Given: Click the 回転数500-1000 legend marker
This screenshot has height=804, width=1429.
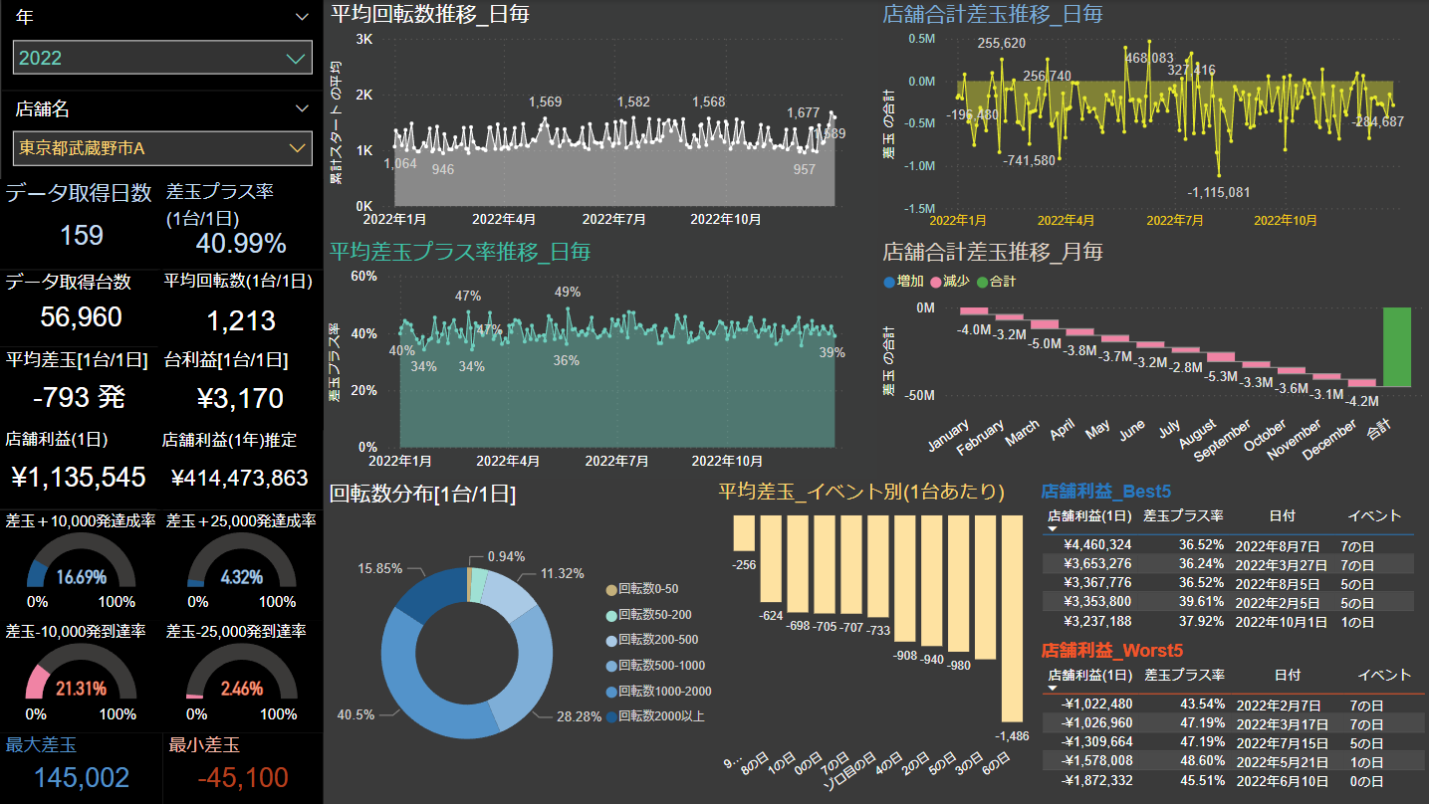Looking at the screenshot, I should [610, 666].
